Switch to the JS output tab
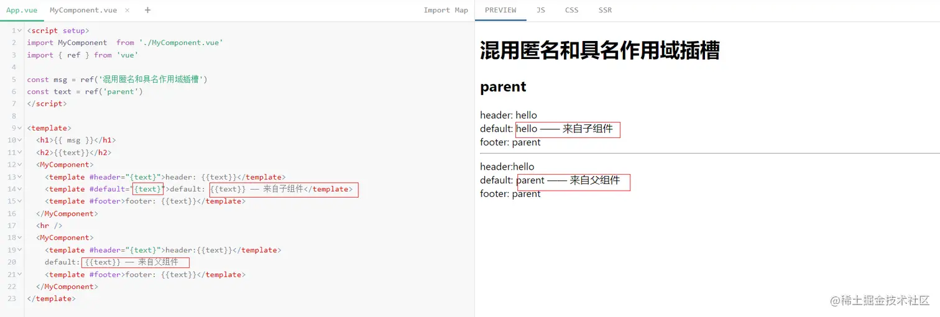 (x=541, y=10)
